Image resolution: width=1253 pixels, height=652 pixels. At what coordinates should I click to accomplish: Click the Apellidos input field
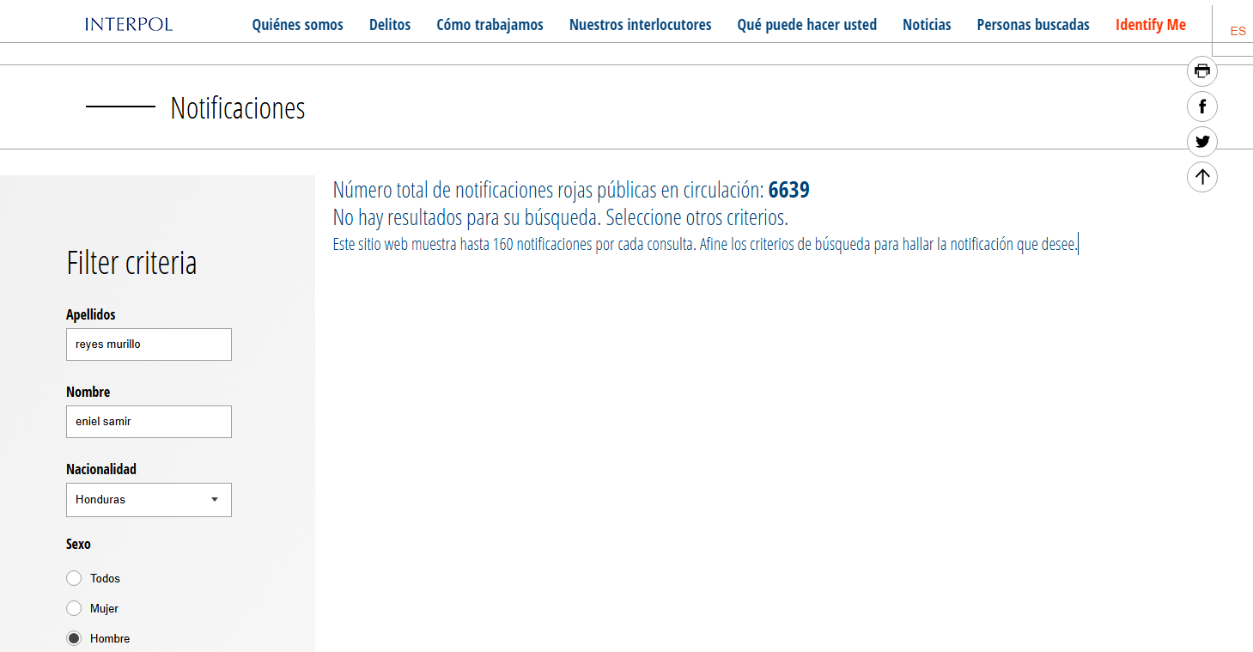point(149,344)
